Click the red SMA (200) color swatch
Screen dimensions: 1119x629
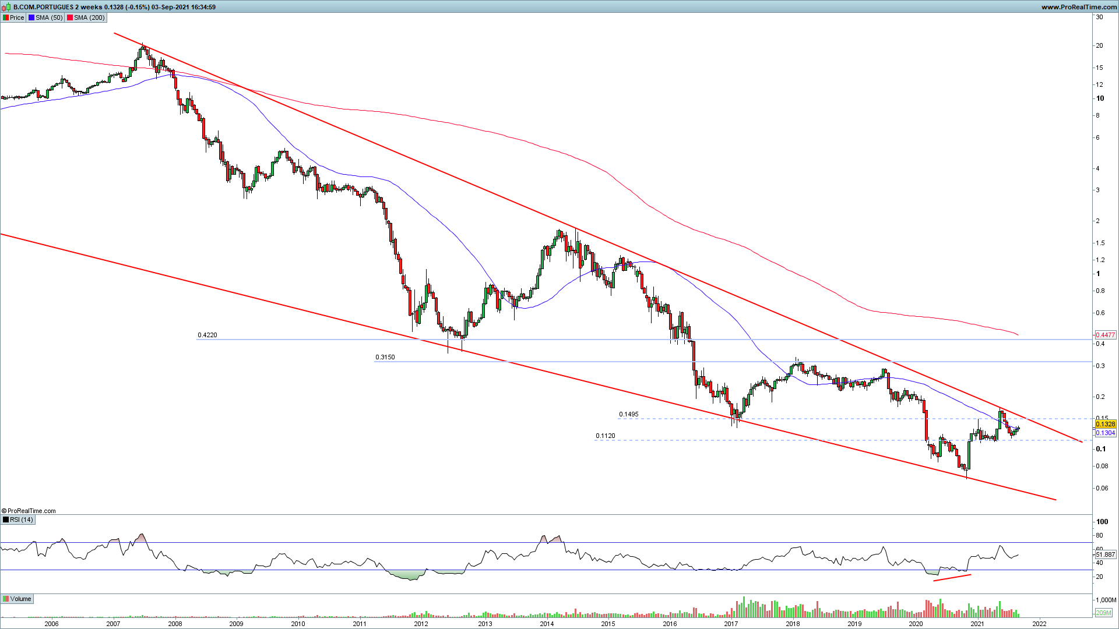coord(70,17)
